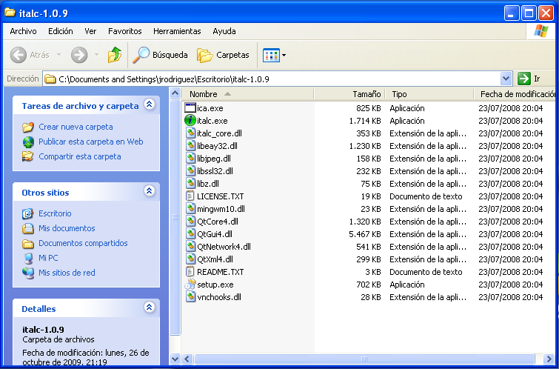Viewport: 559px width, 369px height.
Task: Open the Favoritos menu
Action: pos(124,31)
